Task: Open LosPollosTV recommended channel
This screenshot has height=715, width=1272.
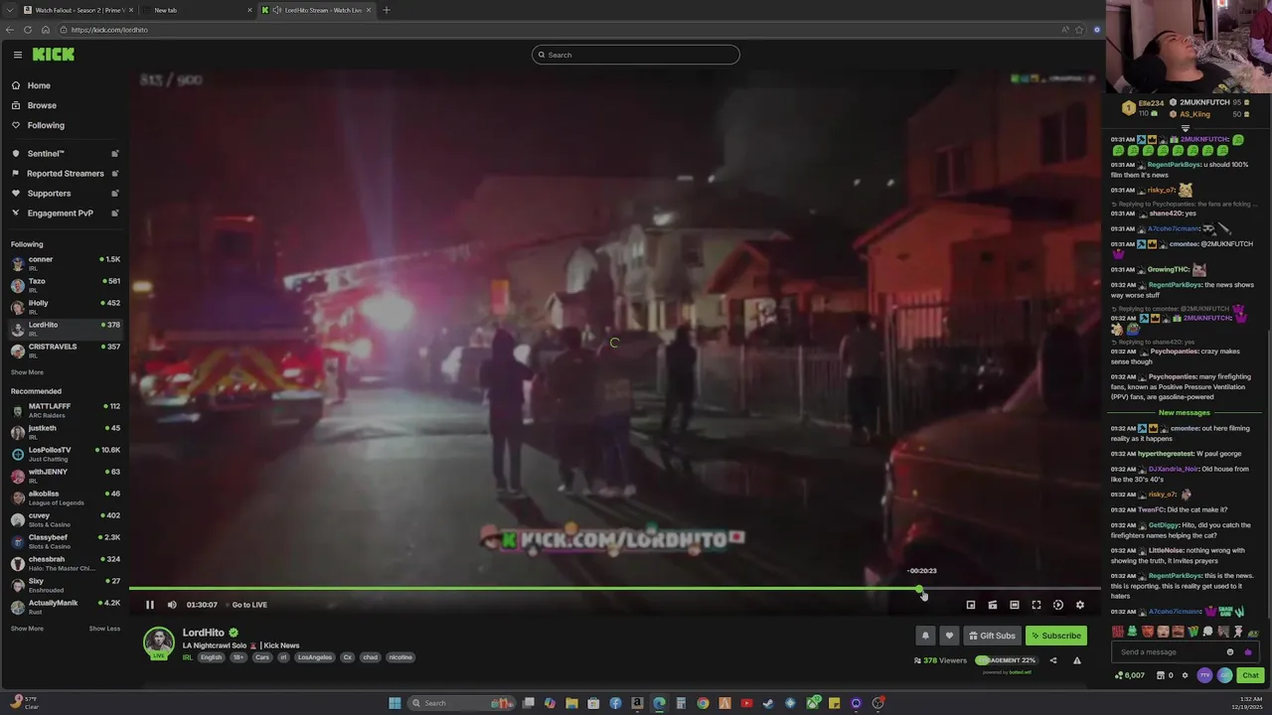Action: (65, 454)
